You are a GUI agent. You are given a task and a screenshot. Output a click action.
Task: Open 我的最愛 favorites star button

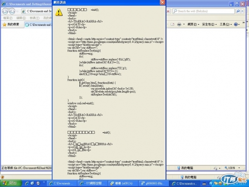(x=11, y=25)
